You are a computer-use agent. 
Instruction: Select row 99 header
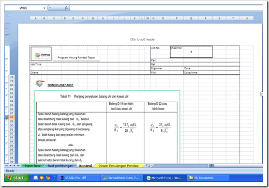11,162
